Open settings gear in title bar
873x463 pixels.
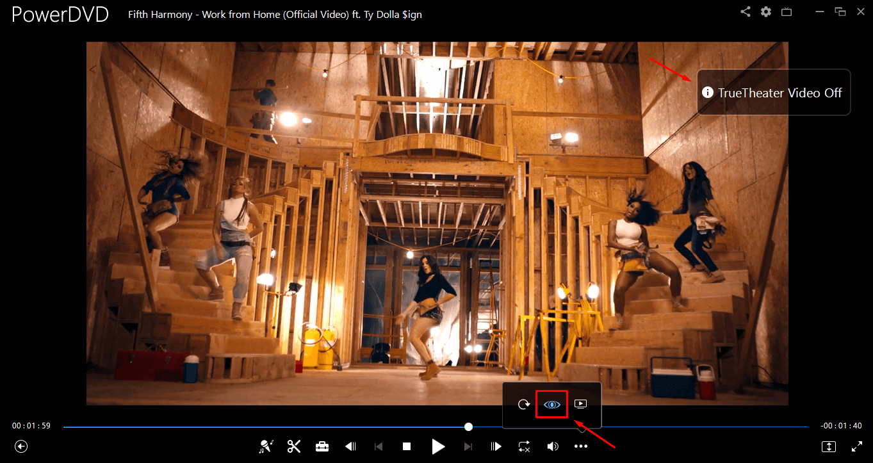pos(765,12)
